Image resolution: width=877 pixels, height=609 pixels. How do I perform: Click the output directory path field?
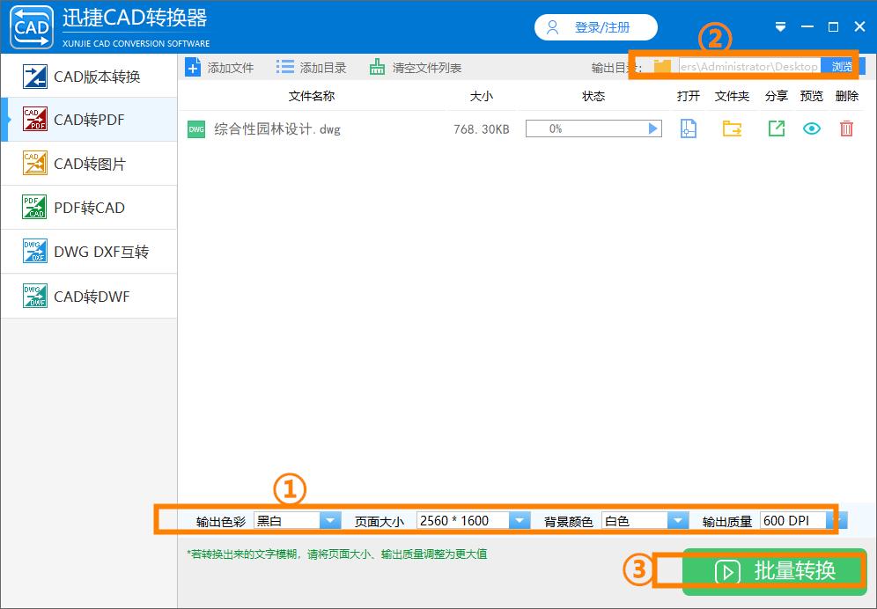click(x=748, y=65)
